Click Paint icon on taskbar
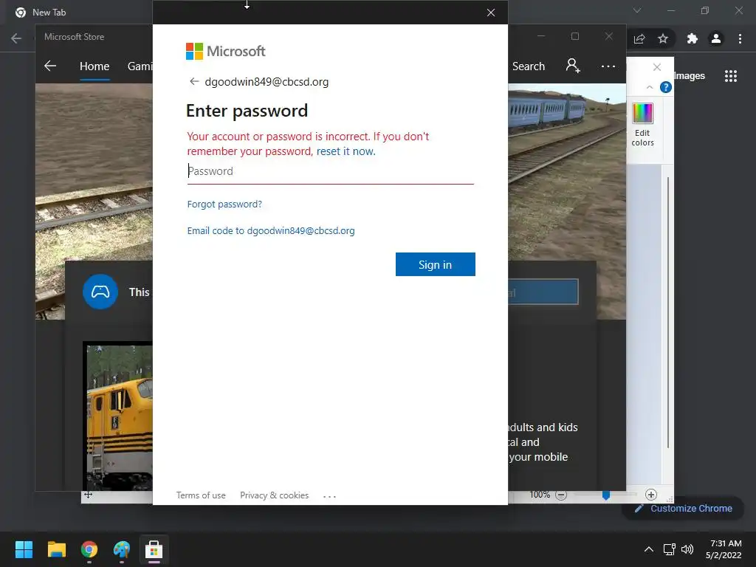Image resolution: width=756 pixels, height=567 pixels. [x=122, y=549]
